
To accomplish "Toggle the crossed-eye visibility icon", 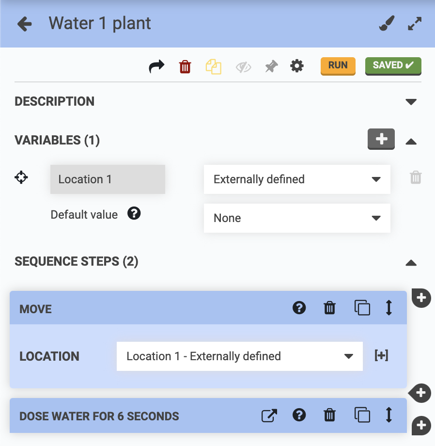I will pos(243,67).
